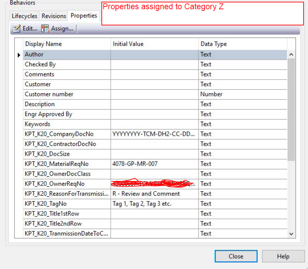This screenshot has height=269, width=308.
Task: Select the row selector arrow beside Author
Action: (19, 54)
